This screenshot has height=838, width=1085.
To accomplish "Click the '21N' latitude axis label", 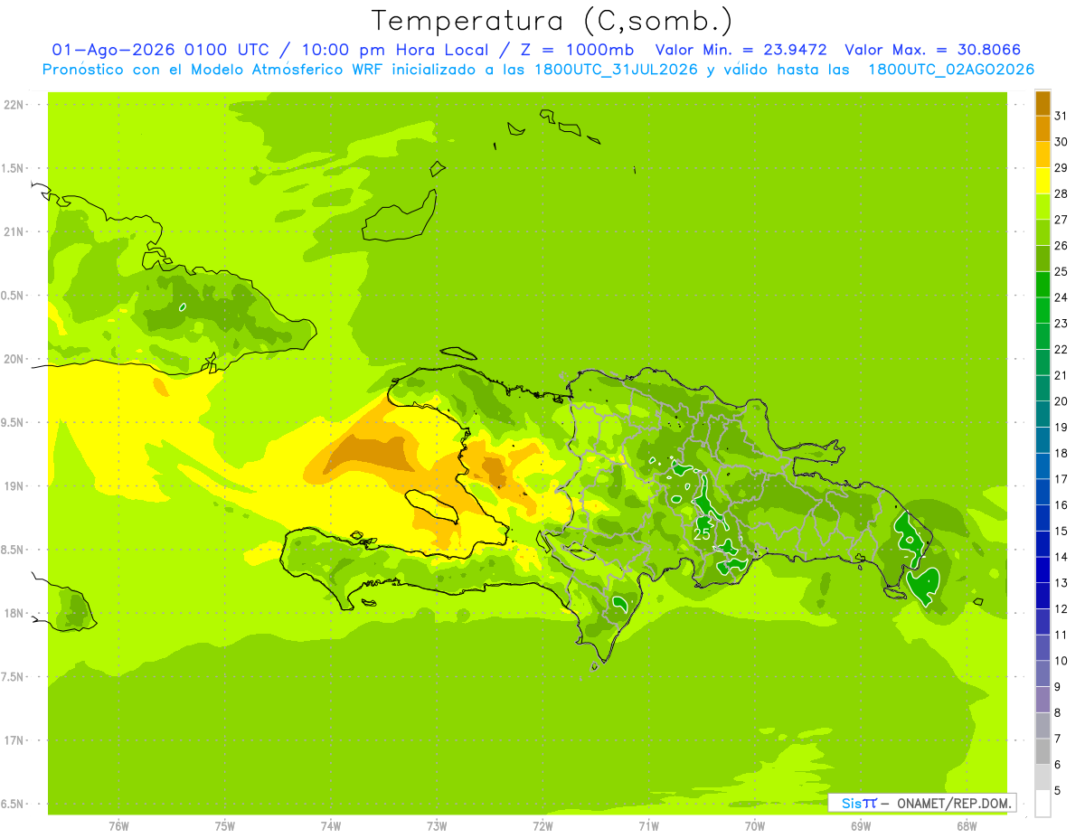I will (14, 231).
